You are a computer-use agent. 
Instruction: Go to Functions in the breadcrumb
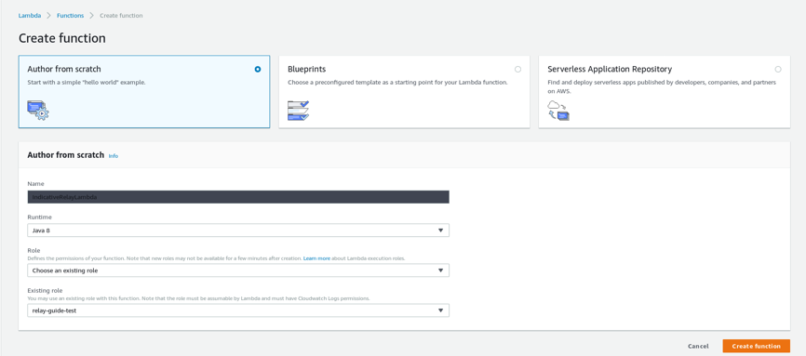(71, 16)
